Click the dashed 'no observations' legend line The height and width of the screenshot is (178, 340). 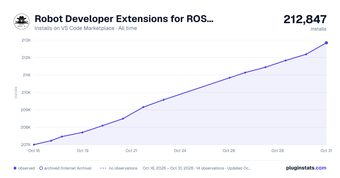click(x=103, y=168)
